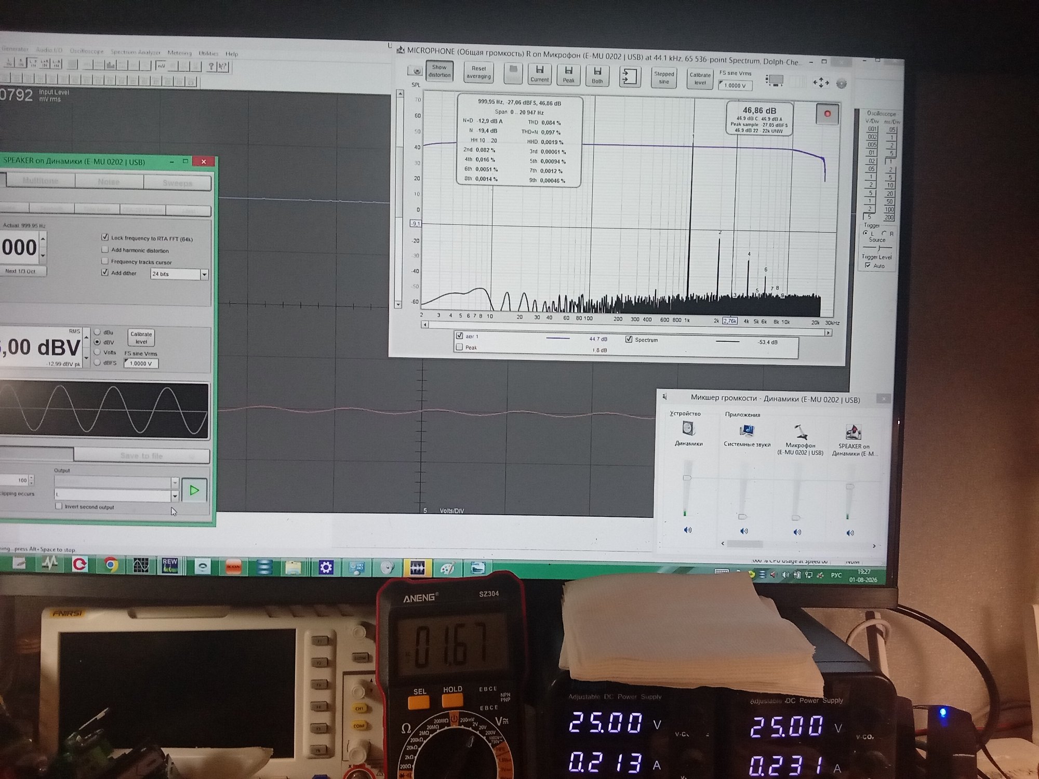
Task: Enable Add harmonic distortion checkbox
Action: coord(105,249)
